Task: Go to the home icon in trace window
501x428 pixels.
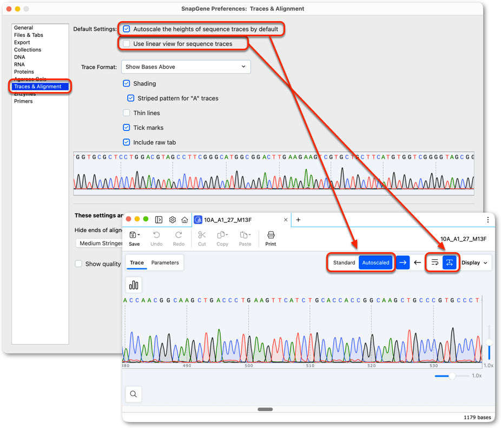Action: (184, 220)
